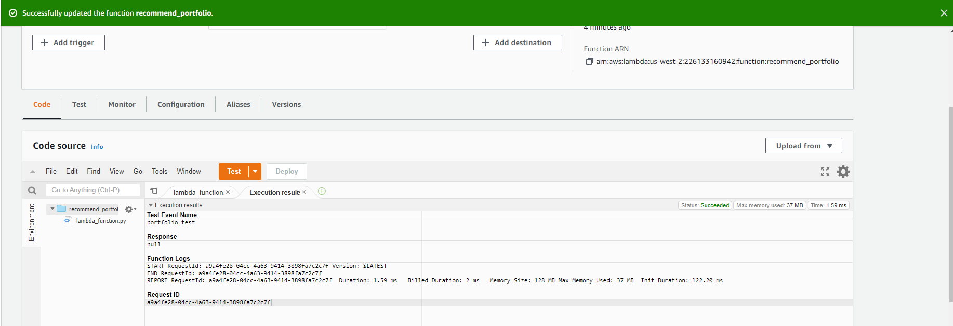Click the Time 1.59 ms badge
Image resolution: width=953 pixels, height=326 pixels.
(828, 205)
